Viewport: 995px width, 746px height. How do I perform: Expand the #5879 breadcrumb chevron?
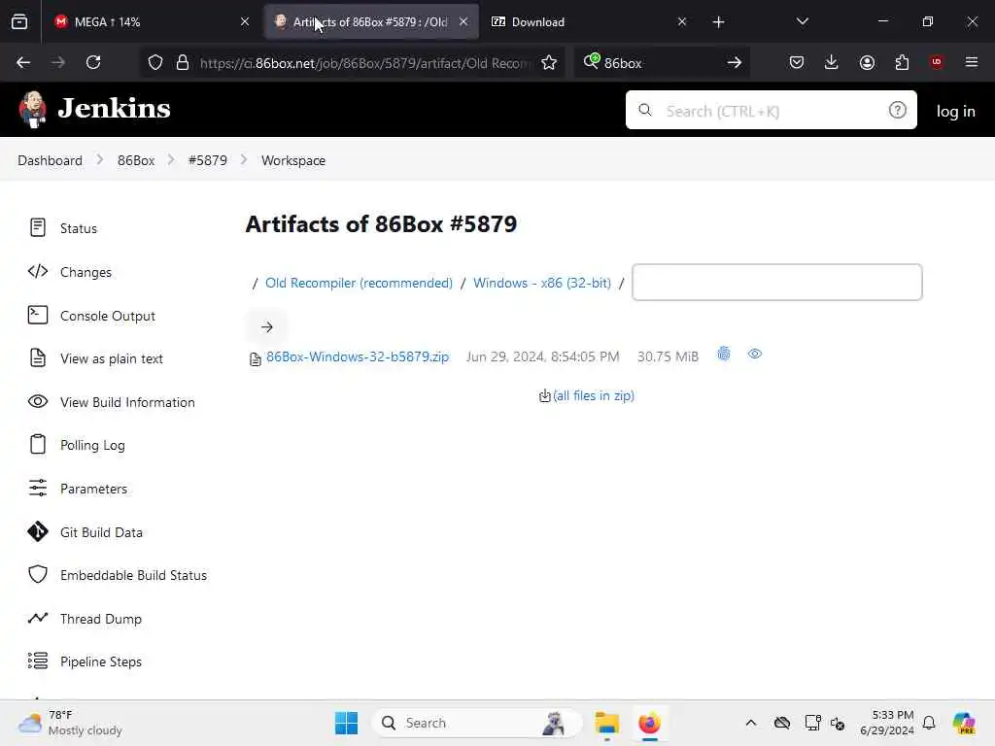tap(244, 160)
